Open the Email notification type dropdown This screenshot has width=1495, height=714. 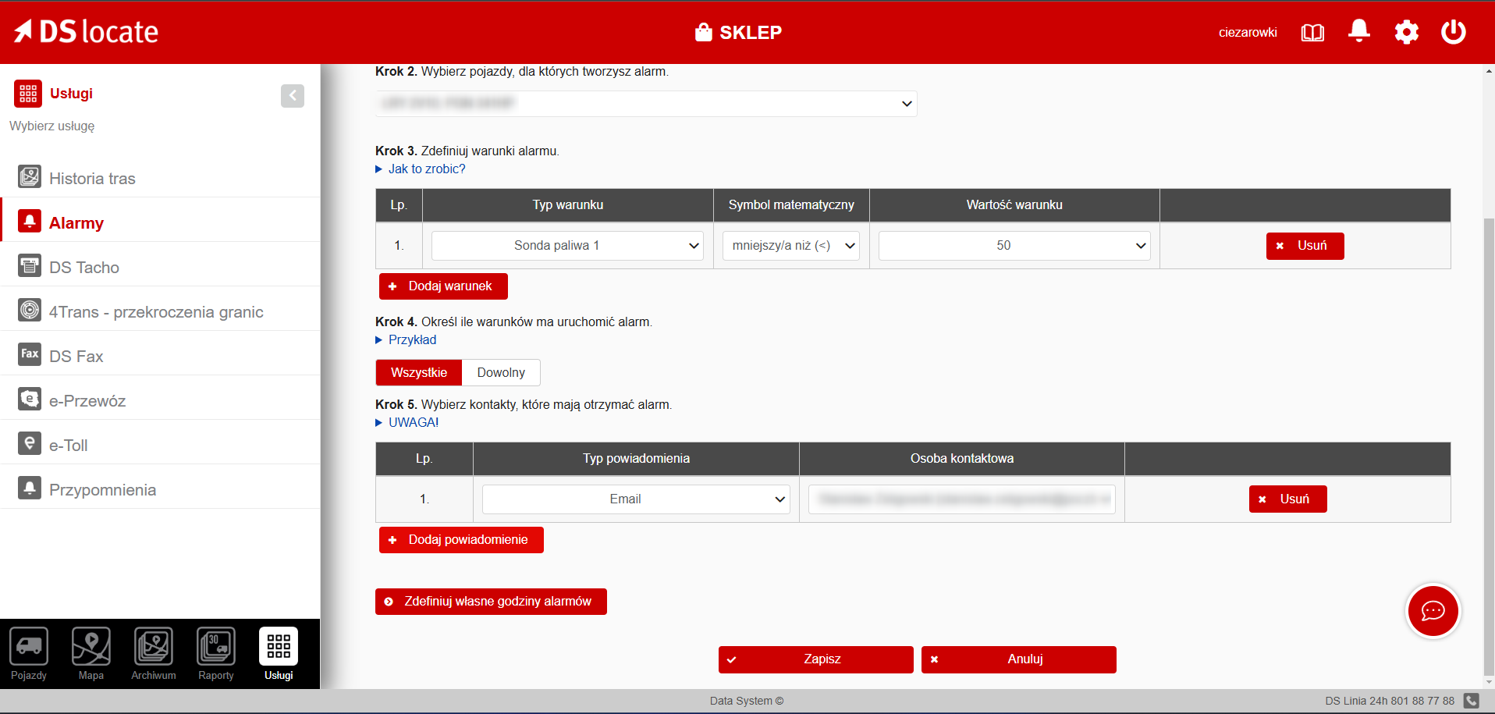pyautogui.click(x=636, y=499)
